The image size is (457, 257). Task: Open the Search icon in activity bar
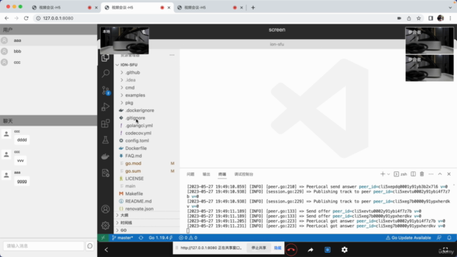point(106,74)
